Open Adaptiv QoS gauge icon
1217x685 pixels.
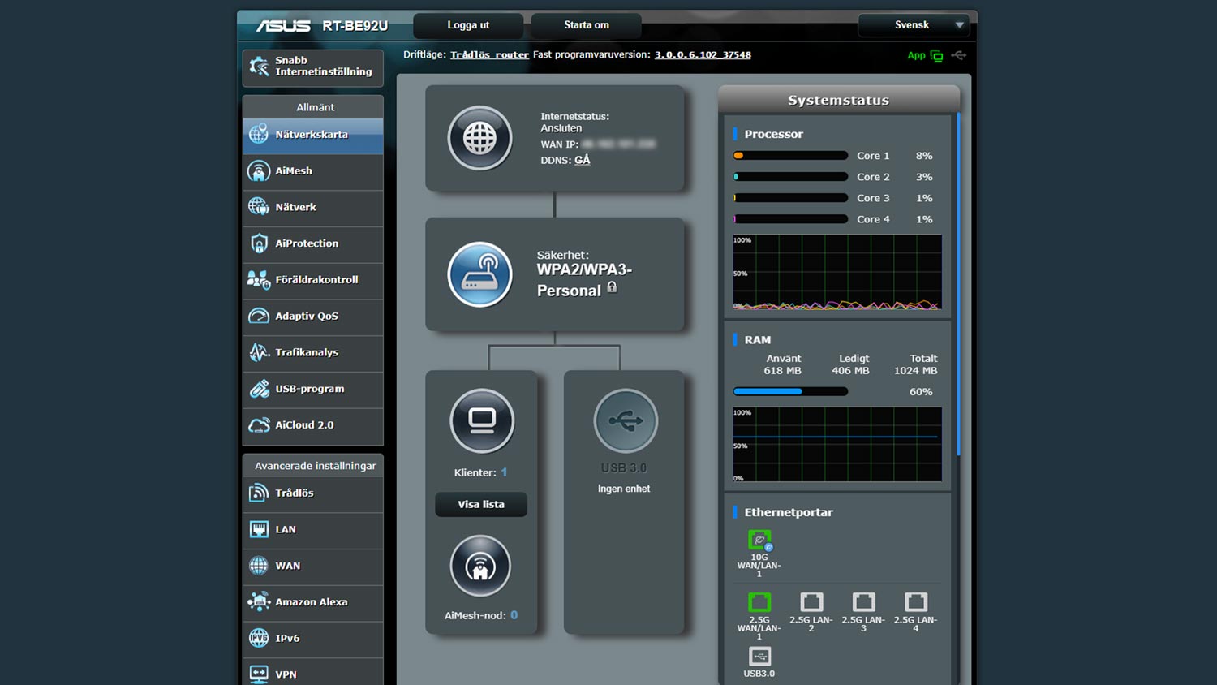(x=259, y=316)
